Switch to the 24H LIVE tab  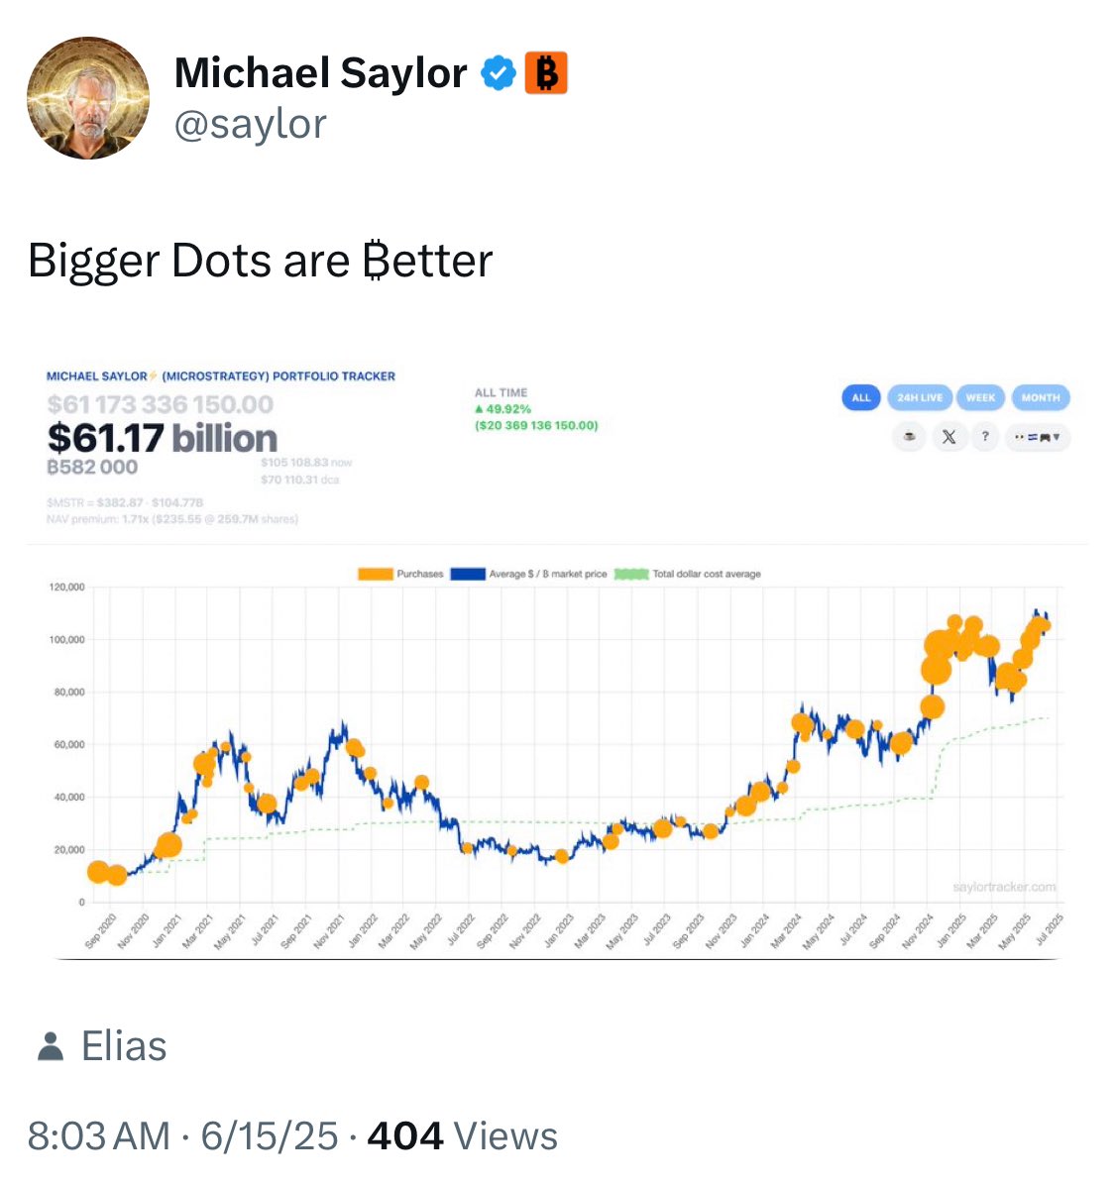(x=920, y=397)
